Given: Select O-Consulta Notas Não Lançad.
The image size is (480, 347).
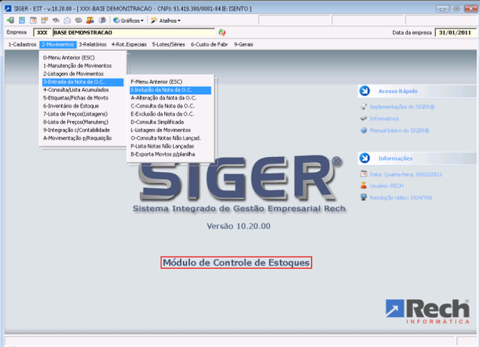Looking at the screenshot, I should coord(170,138).
